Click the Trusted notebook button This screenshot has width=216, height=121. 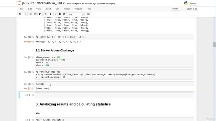click(175, 9)
